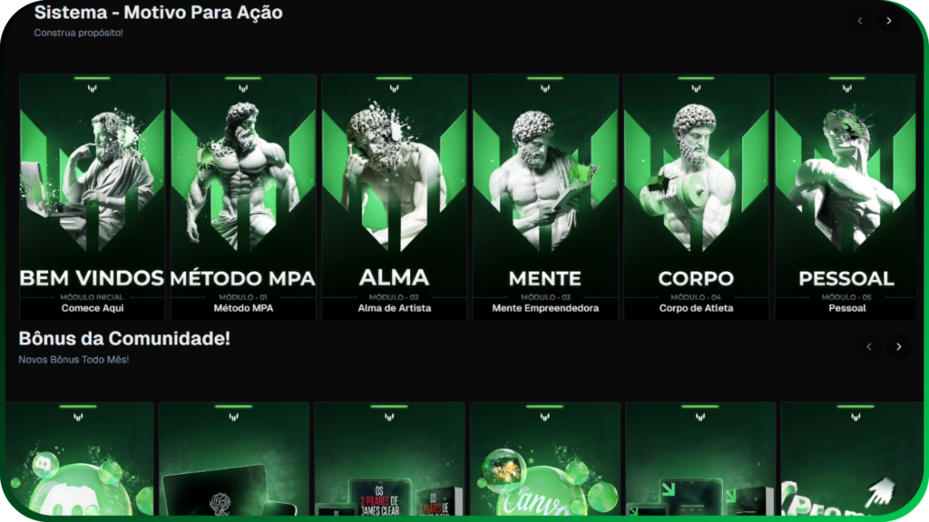Open the bonus card with hand cursor
The height and width of the screenshot is (522, 929).
[x=852, y=459]
